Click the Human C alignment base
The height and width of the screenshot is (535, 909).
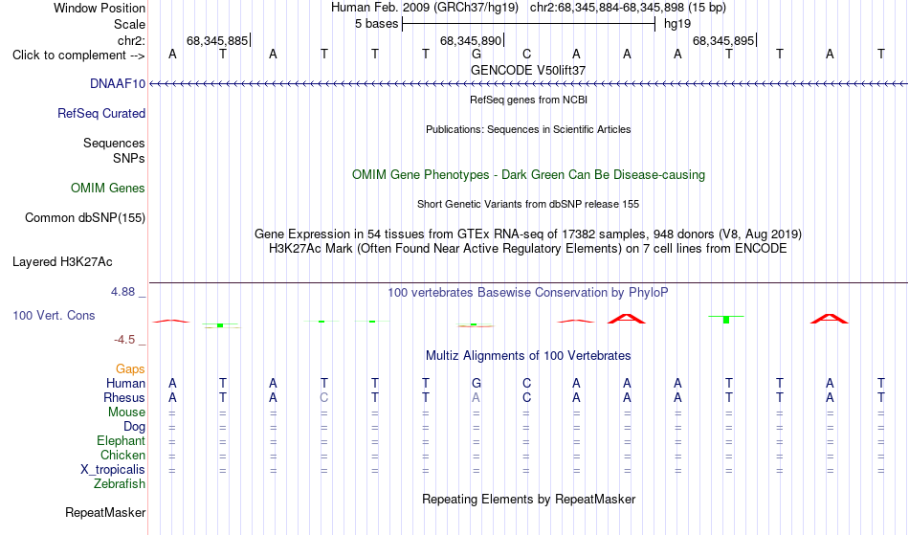(526, 384)
